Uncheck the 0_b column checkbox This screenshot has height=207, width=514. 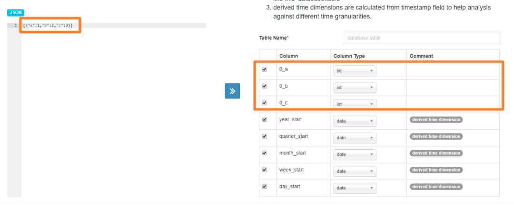(265, 86)
